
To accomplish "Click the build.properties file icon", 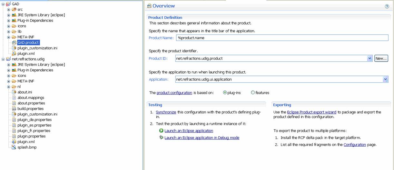I will pos(14,109).
